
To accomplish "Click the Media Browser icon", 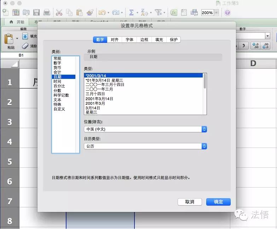I will coord(194,12).
